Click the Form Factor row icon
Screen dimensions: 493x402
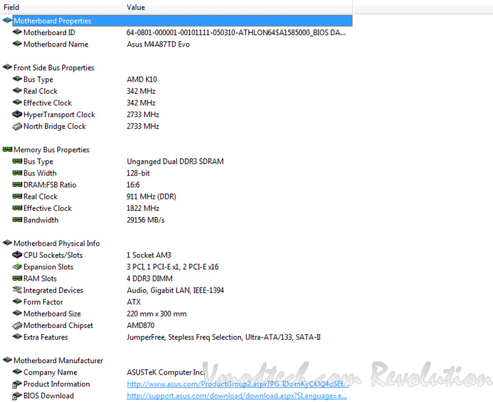pyautogui.click(x=17, y=301)
